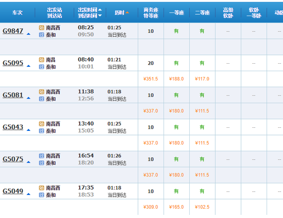Open train number link G5095
Screen dimensions: 283x218
point(13,63)
